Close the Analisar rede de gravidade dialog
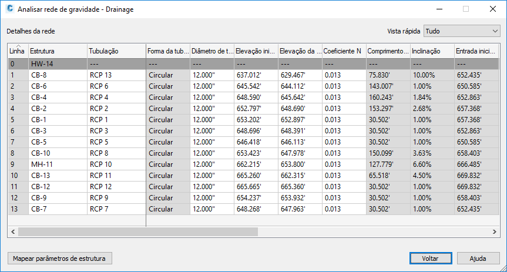This screenshot has height=272, width=507. pos(492,9)
